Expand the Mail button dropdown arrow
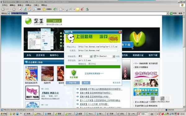This screenshot has height=116, width=186. click(x=63, y=9)
